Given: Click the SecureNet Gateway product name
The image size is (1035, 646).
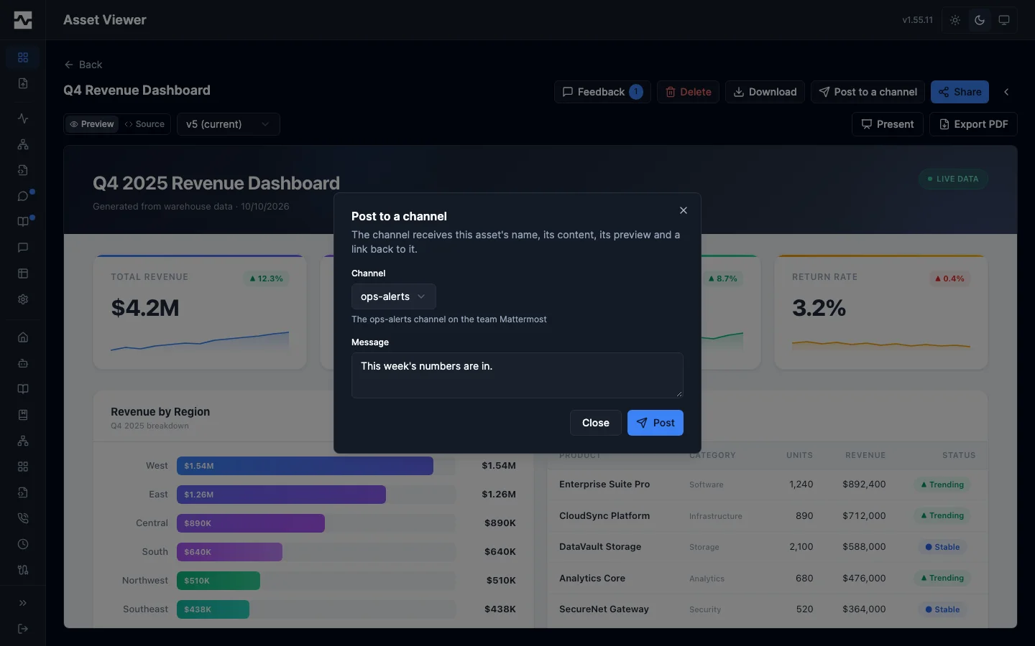Looking at the screenshot, I should tap(604, 609).
